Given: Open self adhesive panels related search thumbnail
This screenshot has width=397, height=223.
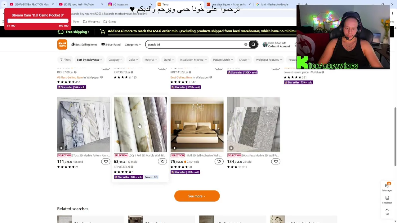Looking at the screenshot, I should (x=206, y=219).
